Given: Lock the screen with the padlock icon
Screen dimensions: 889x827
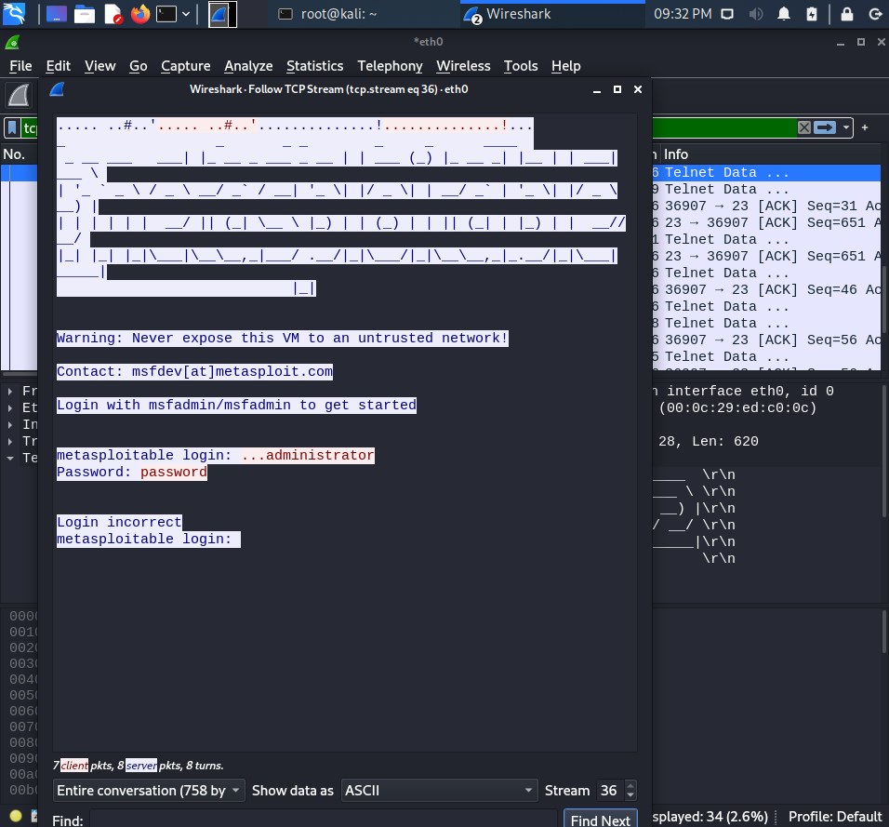Looking at the screenshot, I should coord(847,14).
